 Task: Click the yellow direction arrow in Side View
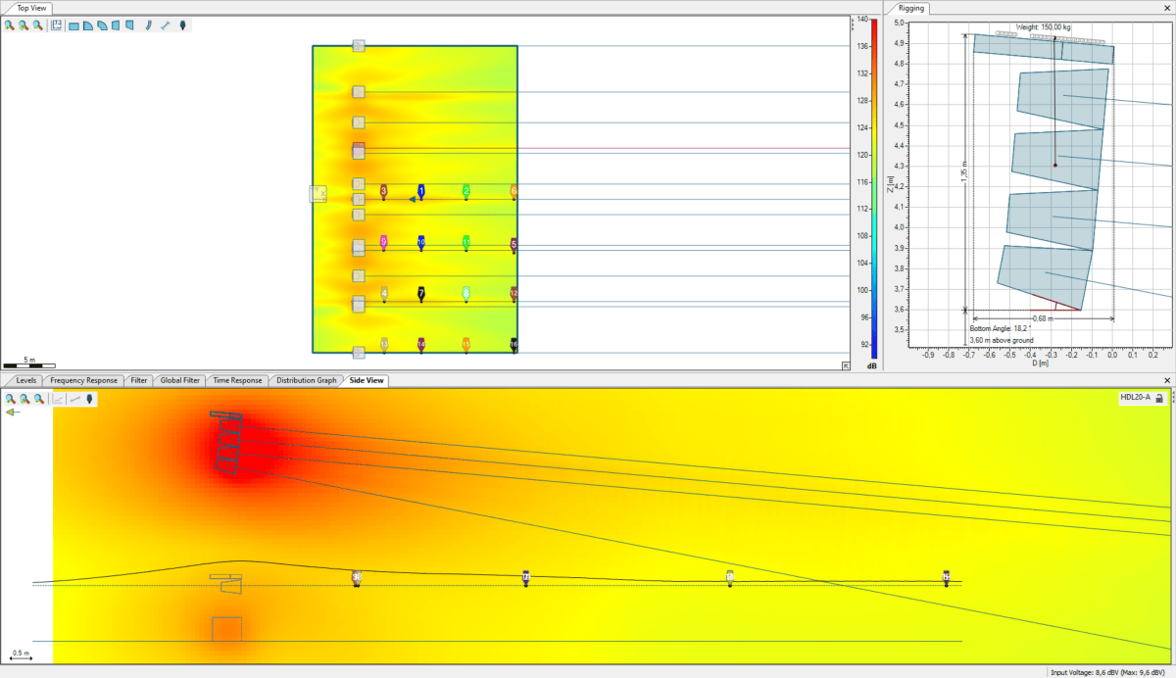pos(11,412)
